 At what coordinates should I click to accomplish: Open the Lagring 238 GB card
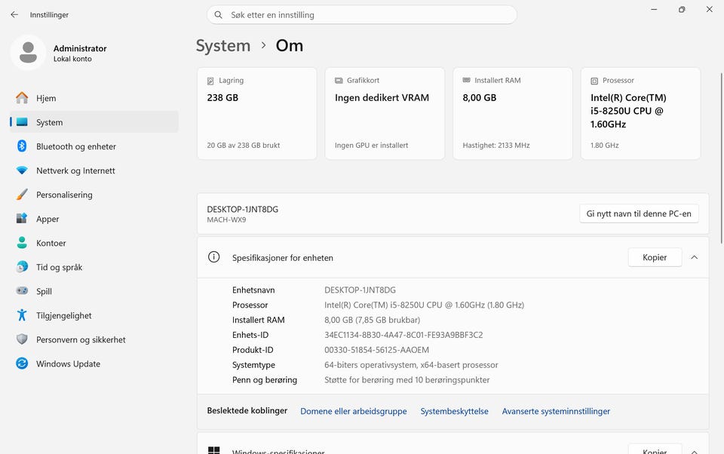[256, 114]
